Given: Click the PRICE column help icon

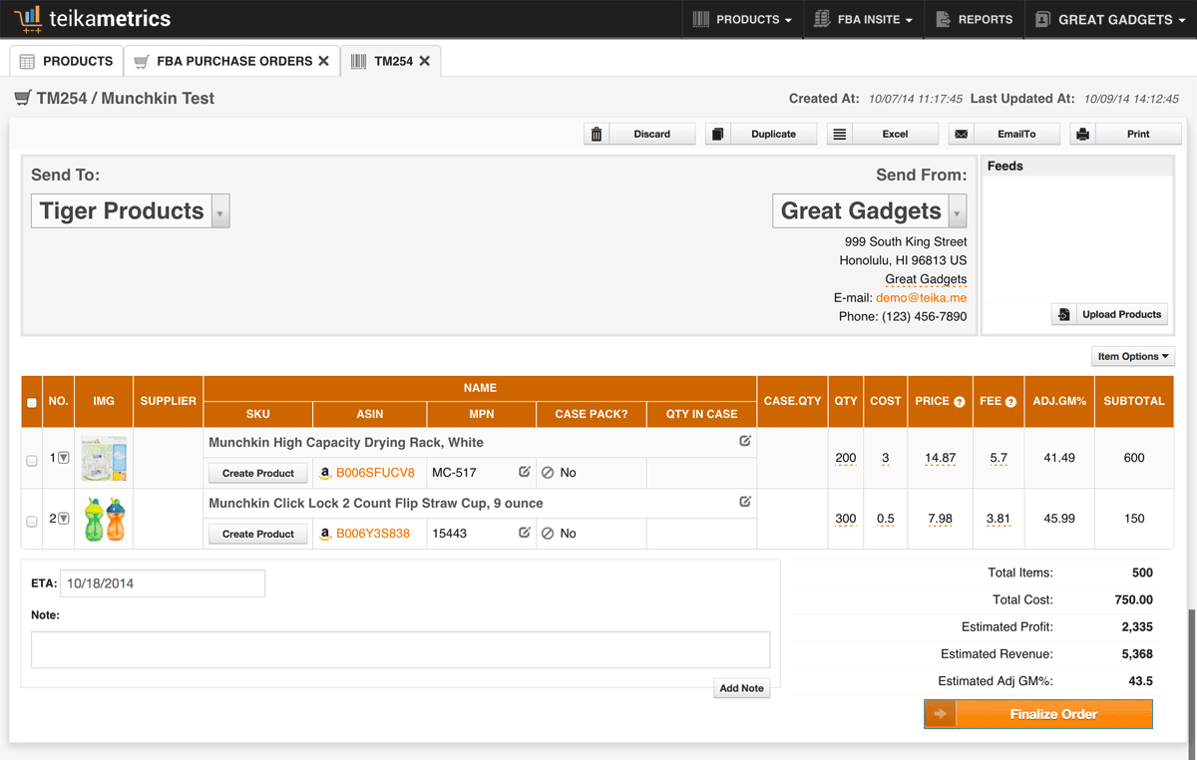Looking at the screenshot, I should 960,402.
